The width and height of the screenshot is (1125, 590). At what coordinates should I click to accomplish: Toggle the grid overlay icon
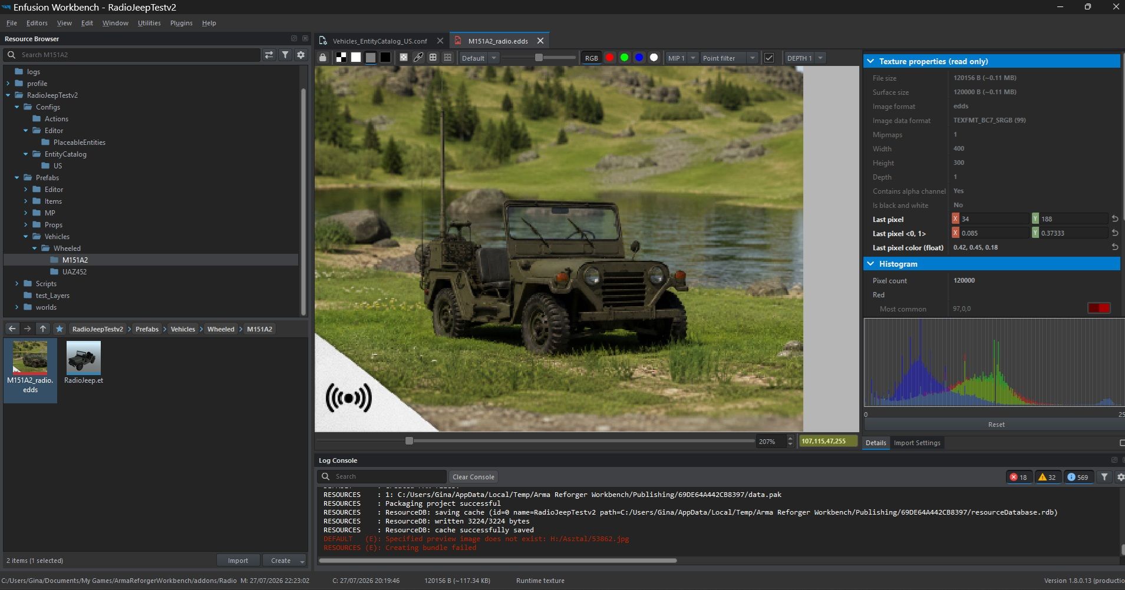pos(433,58)
